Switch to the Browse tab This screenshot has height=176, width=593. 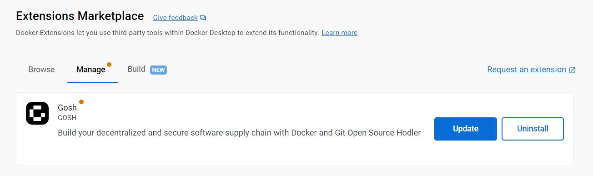pyautogui.click(x=41, y=70)
